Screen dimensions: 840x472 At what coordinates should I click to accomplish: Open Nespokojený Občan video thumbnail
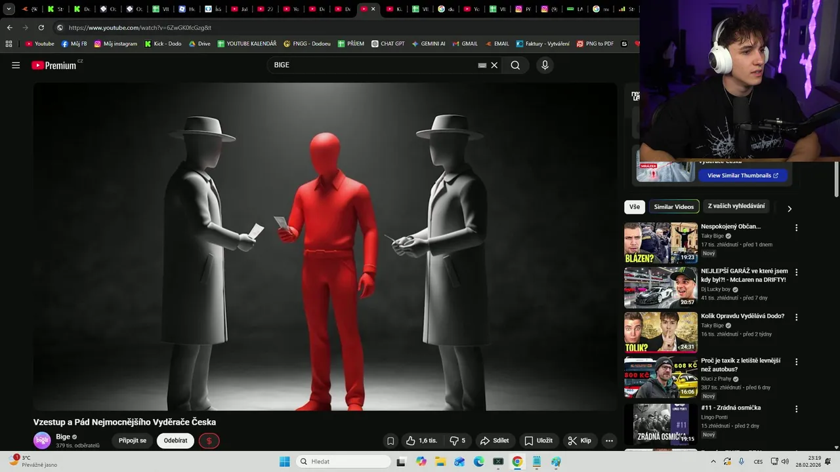tap(660, 243)
